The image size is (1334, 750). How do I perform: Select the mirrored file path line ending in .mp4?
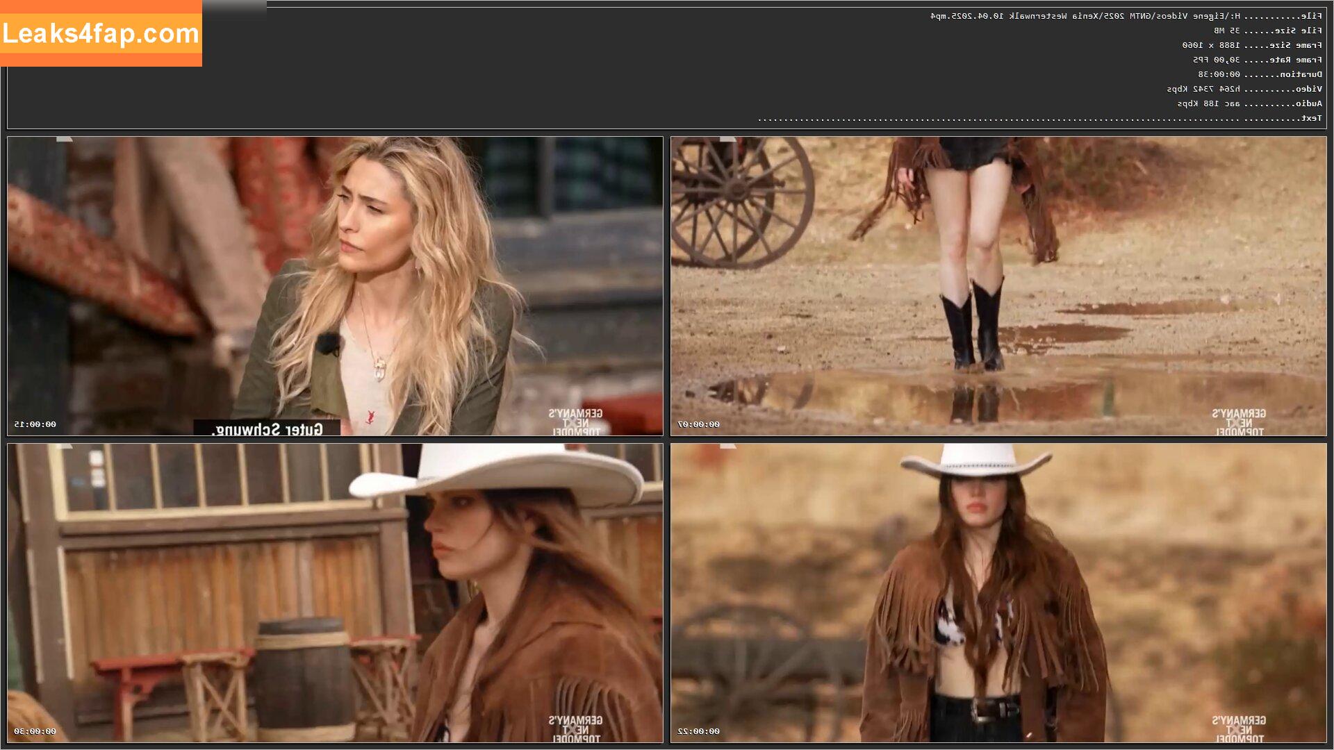point(1126,16)
